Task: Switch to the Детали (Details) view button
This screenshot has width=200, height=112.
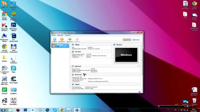Action: pyautogui.click(x=127, y=40)
